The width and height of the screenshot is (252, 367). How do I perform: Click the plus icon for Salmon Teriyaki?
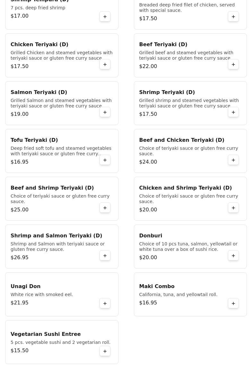click(105, 112)
